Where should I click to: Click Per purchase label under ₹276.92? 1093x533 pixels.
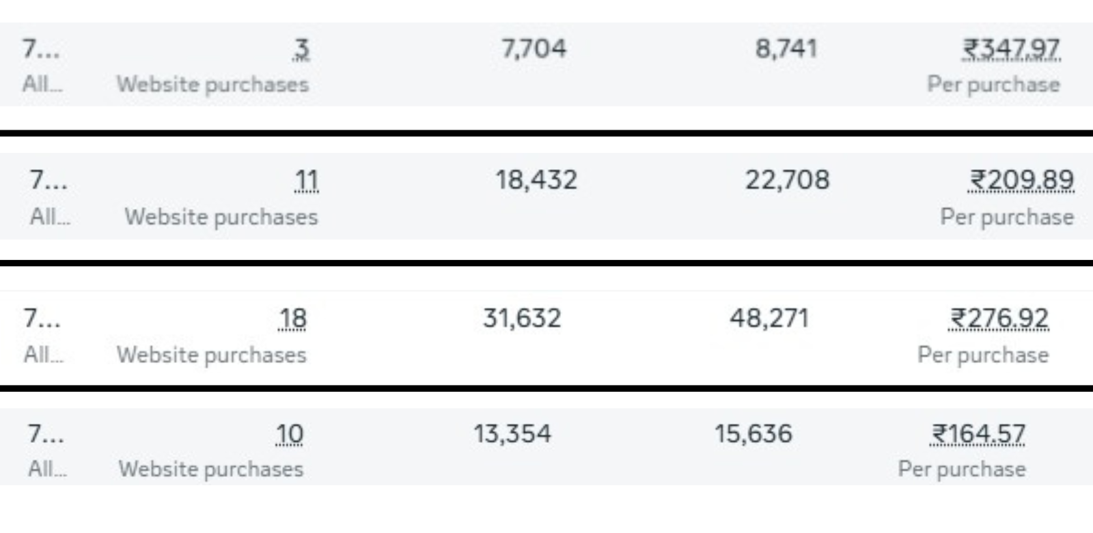982,355
